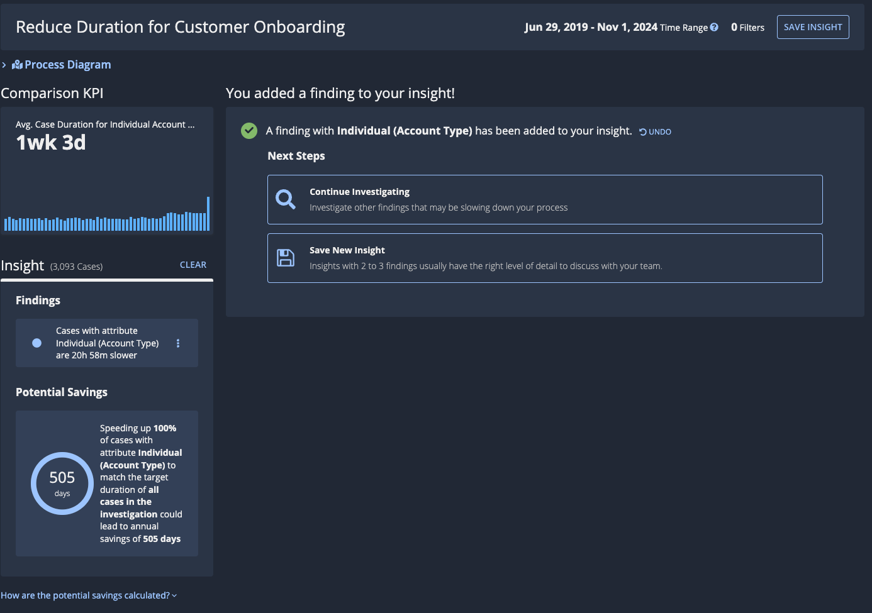Image resolution: width=872 pixels, height=613 pixels.
Task: Click the 505 days savings ring
Action: click(62, 483)
